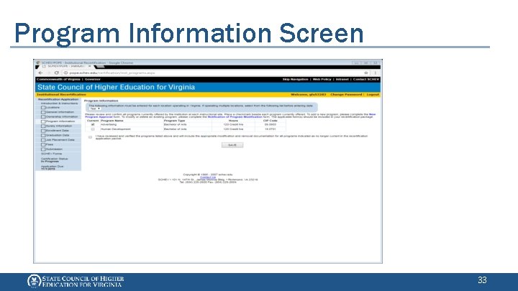The width and height of the screenshot is (518, 291).
Task: Check the Advertising program checkbox
Action: pos(93,125)
